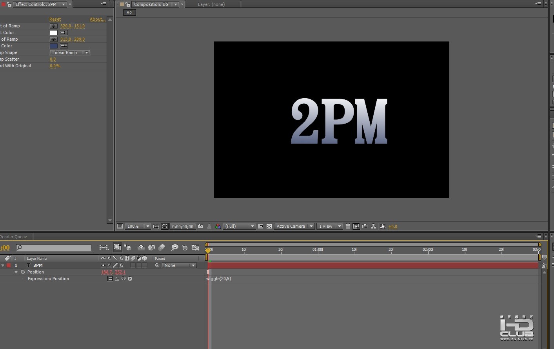
Task: Open the Active Camera view dropdown
Action: pos(294,227)
